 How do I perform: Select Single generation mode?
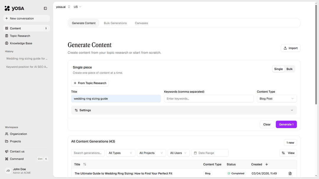pos(278,69)
